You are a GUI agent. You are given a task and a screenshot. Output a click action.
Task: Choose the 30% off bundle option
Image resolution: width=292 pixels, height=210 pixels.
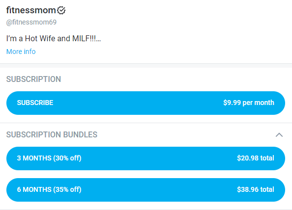(146, 158)
